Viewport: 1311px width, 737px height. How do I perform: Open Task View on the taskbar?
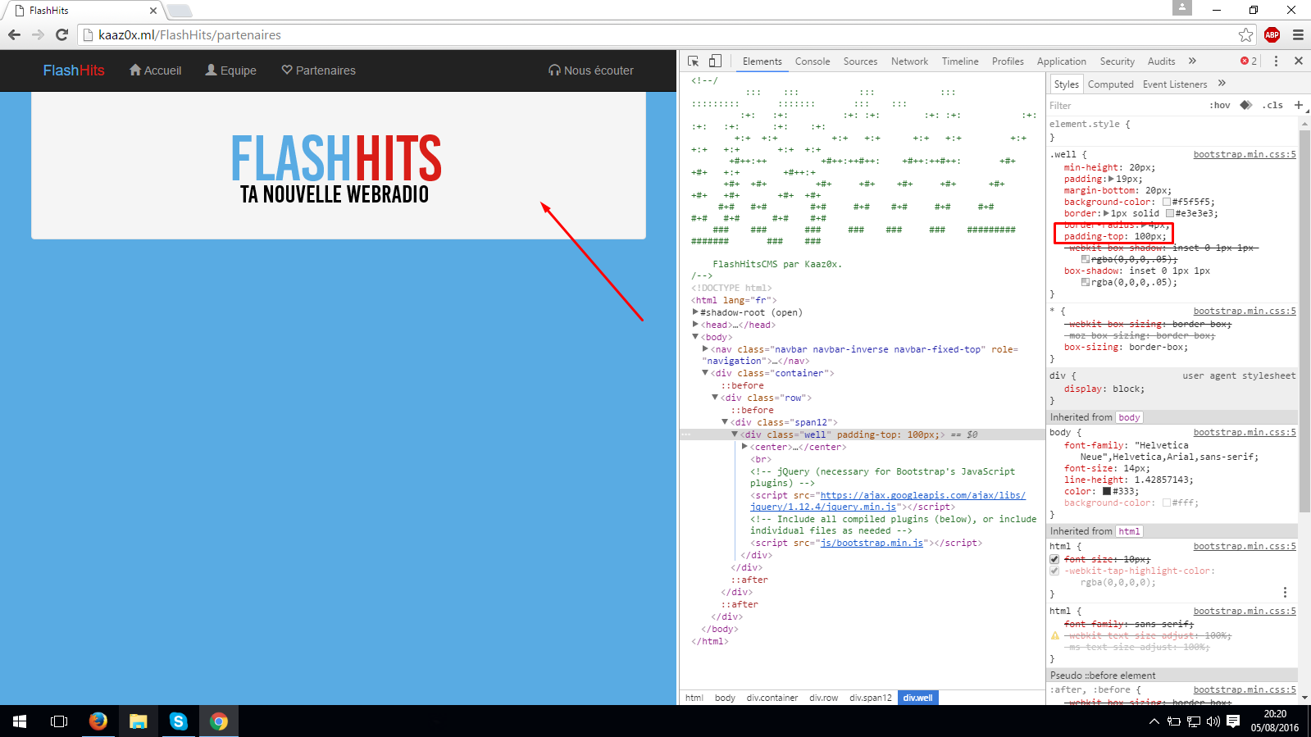coord(59,721)
